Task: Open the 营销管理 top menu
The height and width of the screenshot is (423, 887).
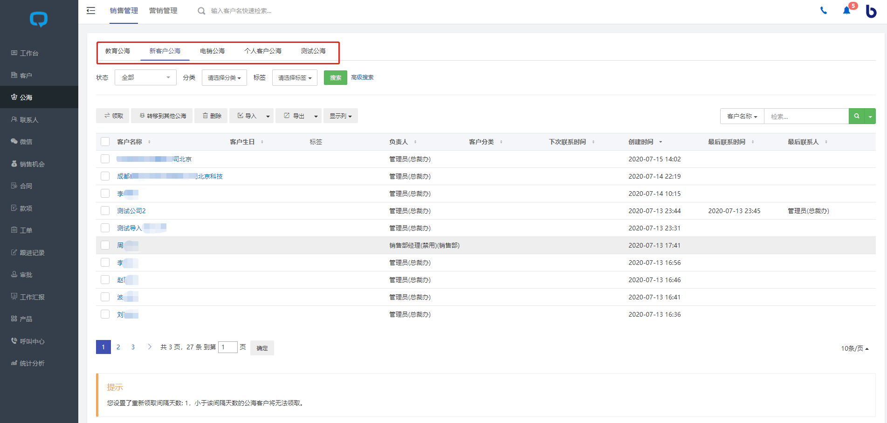Action: click(x=163, y=11)
